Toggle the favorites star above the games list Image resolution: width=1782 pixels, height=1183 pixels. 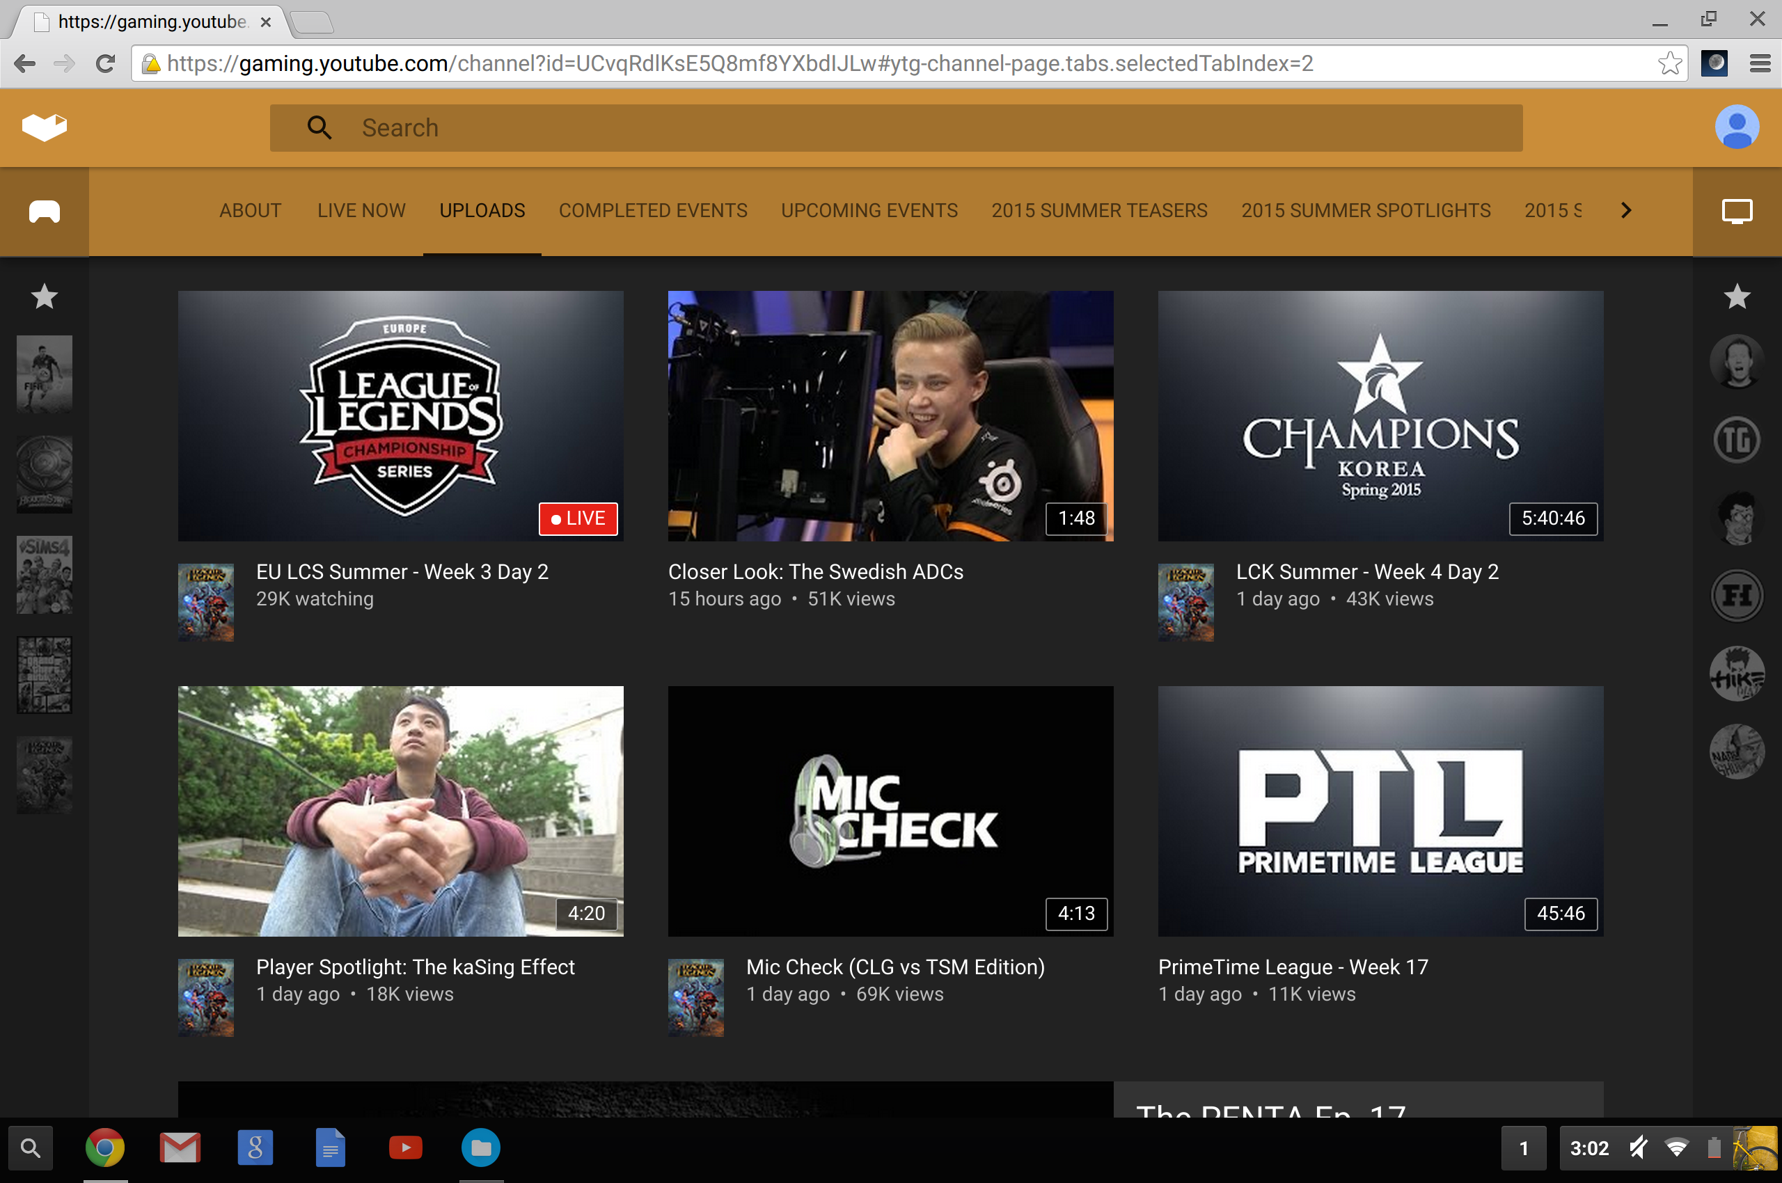[44, 296]
